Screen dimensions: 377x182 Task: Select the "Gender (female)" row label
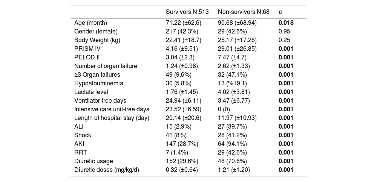tap(96, 31)
